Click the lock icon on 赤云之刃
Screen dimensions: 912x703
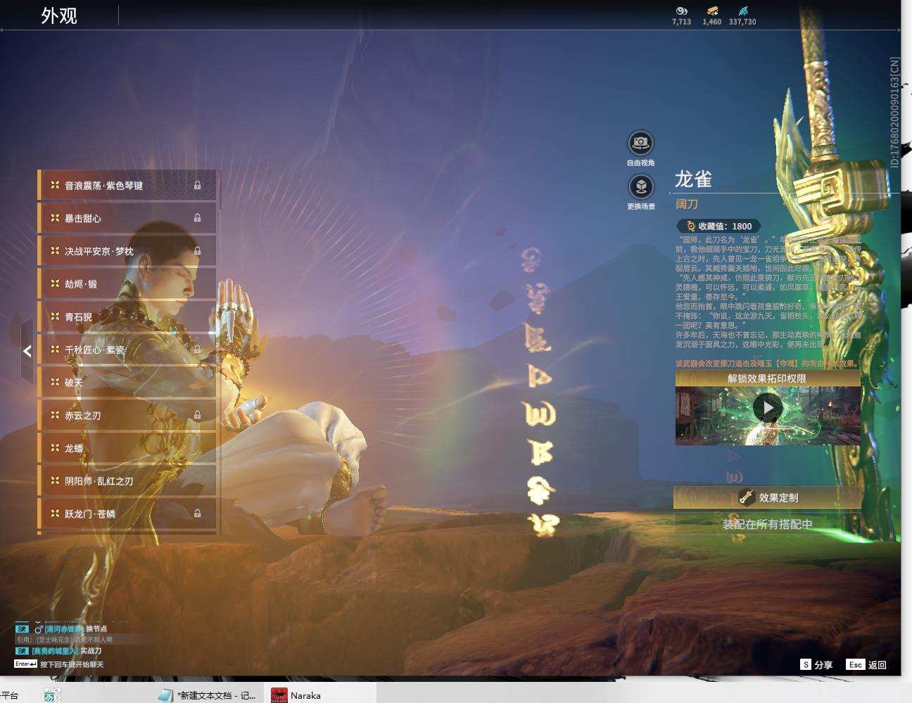198,415
